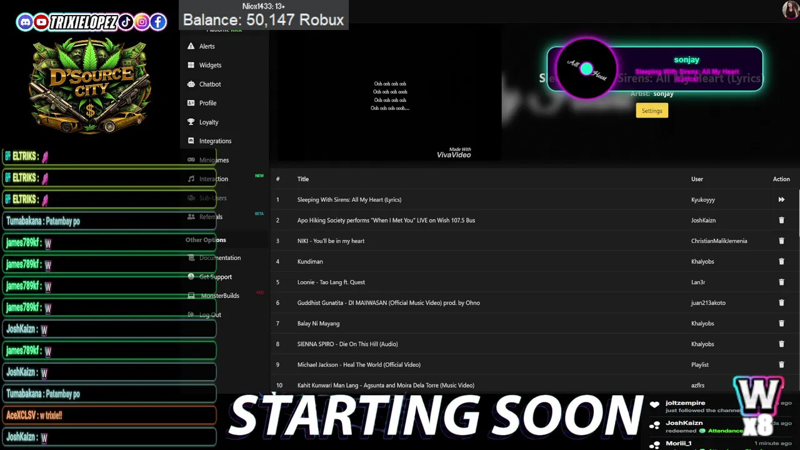Image resolution: width=800 pixels, height=450 pixels.
Task: Click the Widgets grid icon in the sidebar
Action: click(x=191, y=65)
